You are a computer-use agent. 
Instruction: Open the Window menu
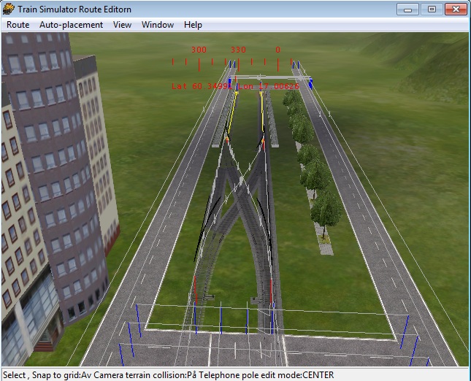click(x=158, y=25)
